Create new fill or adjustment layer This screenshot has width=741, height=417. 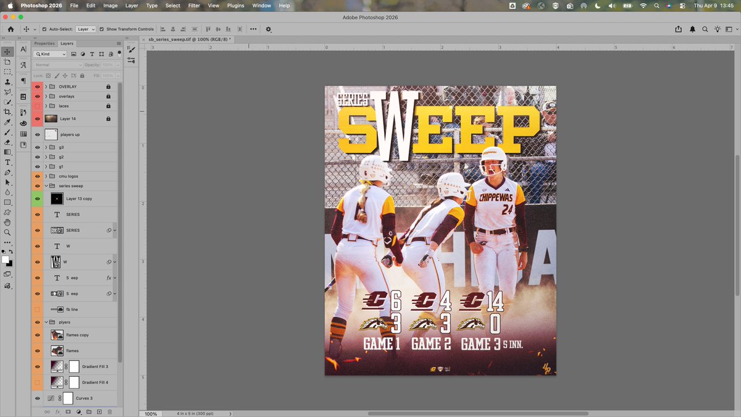point(78,411)
